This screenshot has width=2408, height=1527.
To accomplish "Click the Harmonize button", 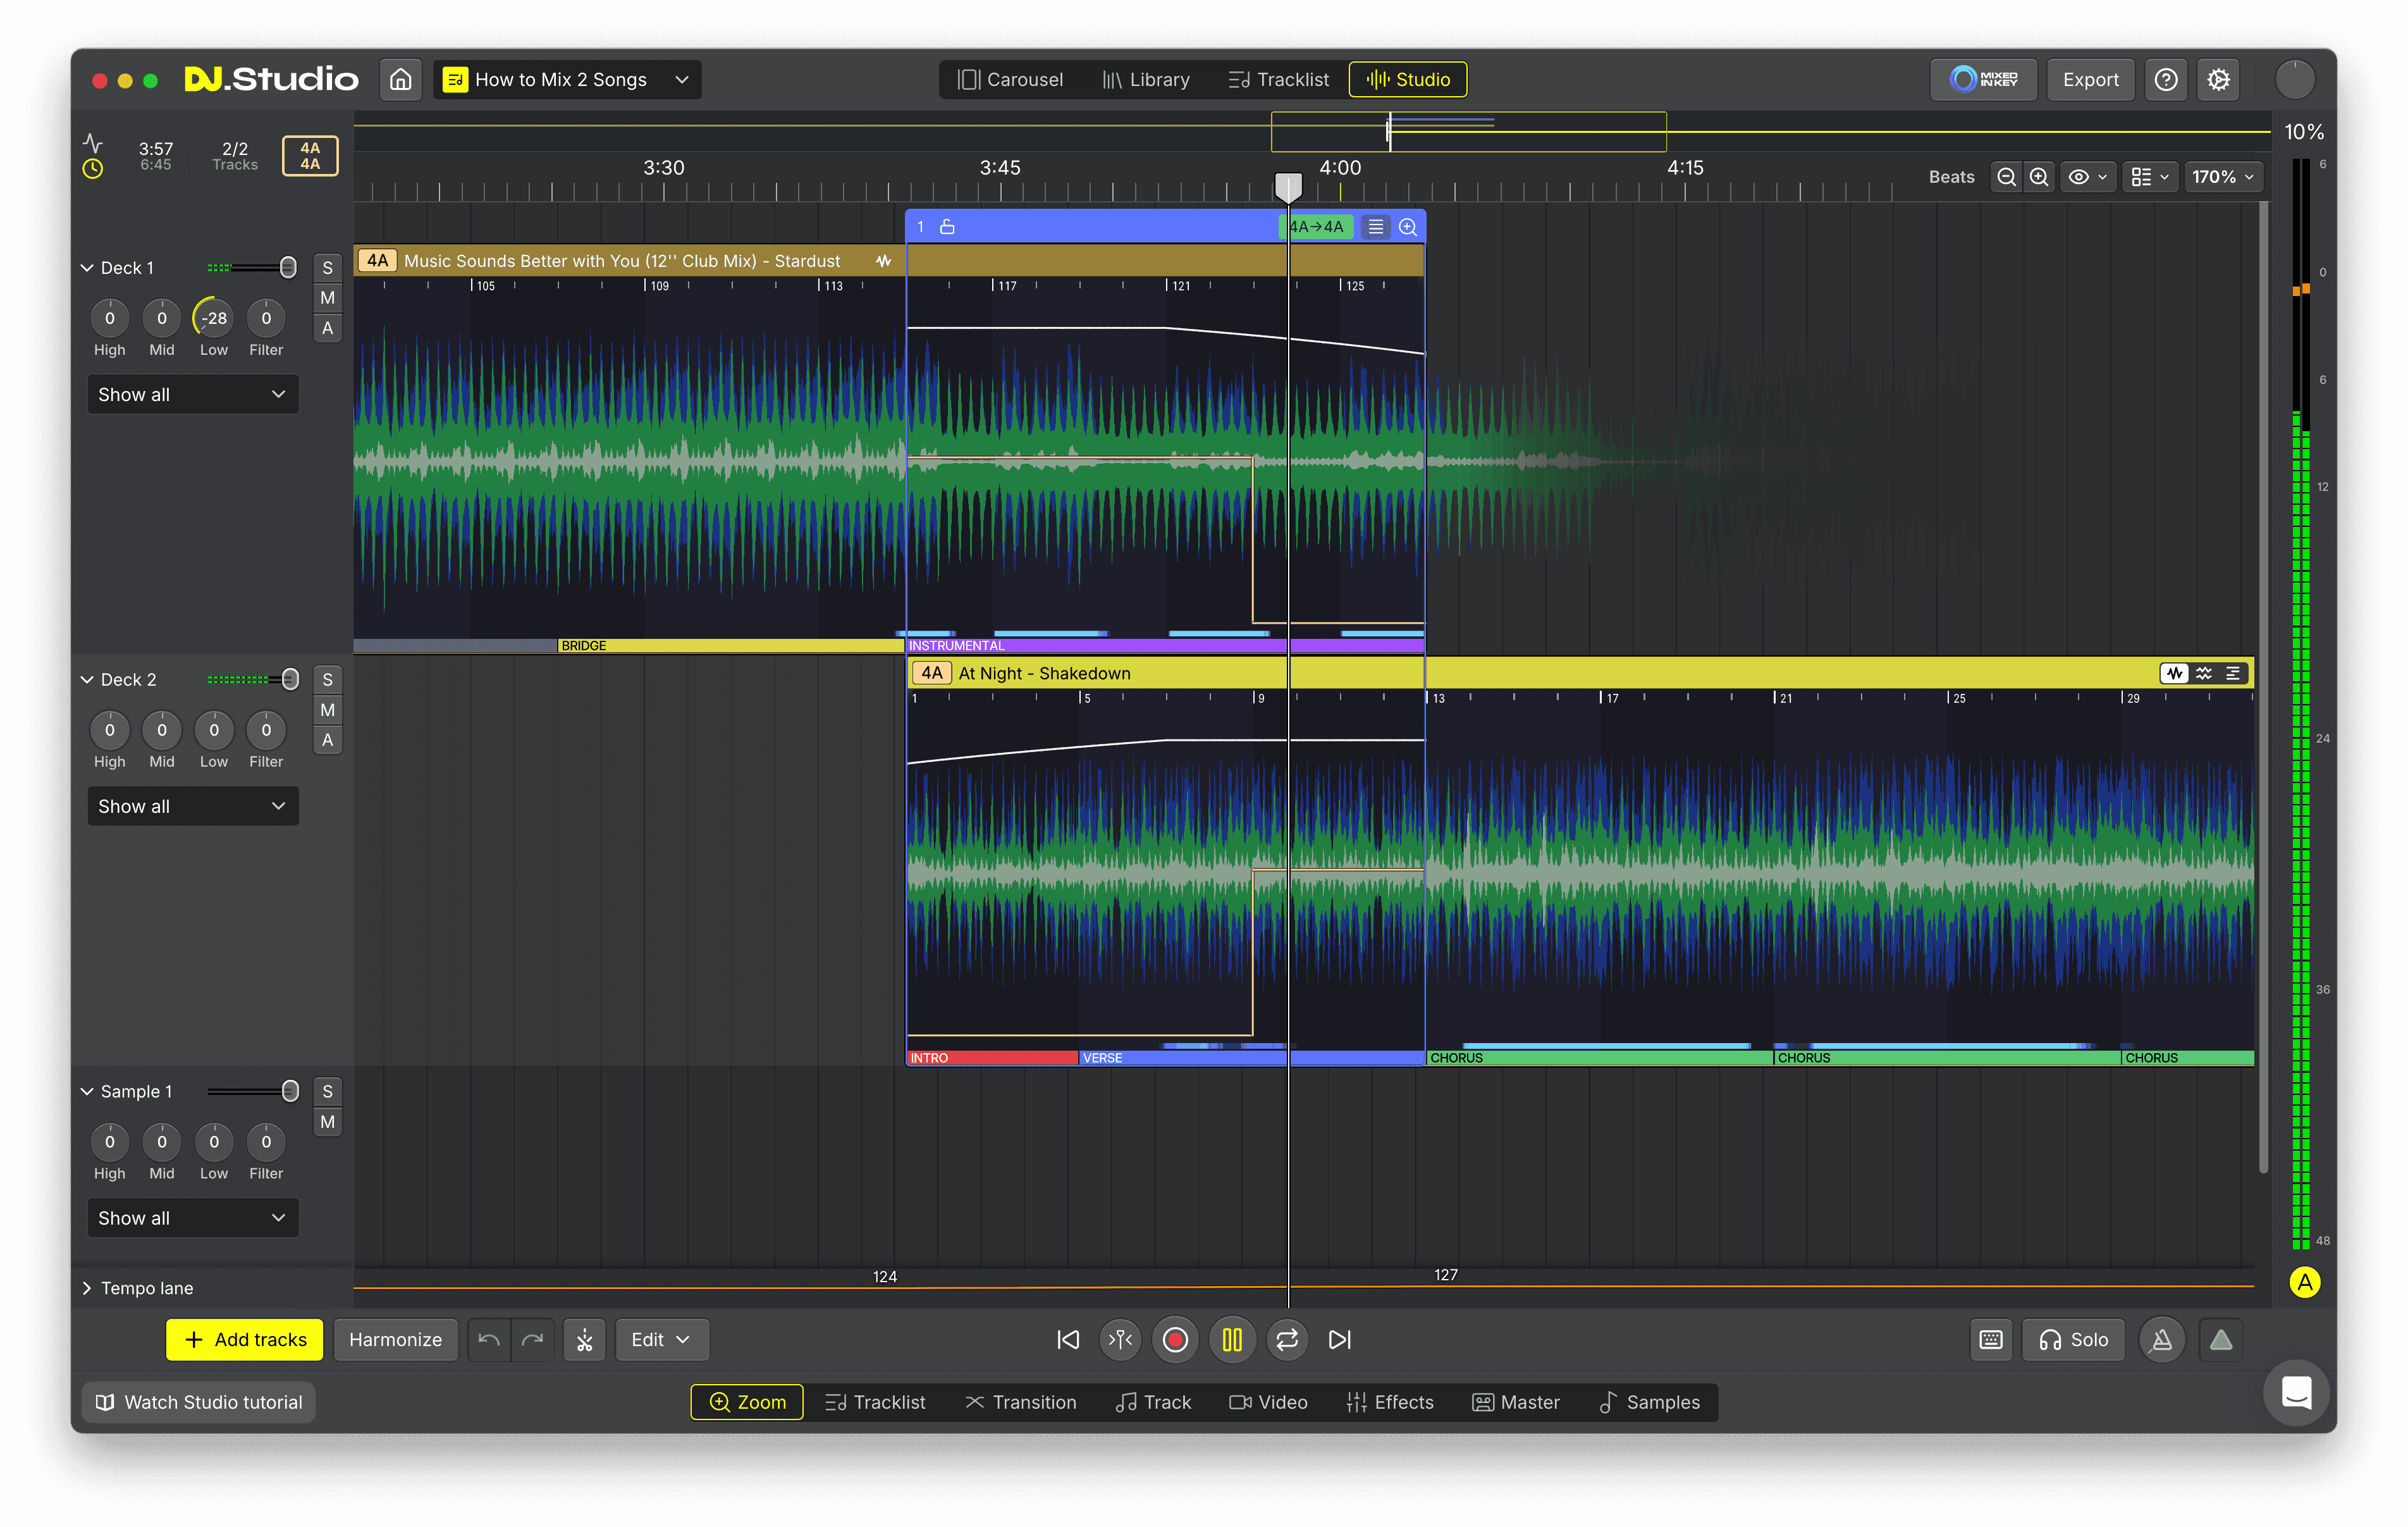I will point(395,1340).
